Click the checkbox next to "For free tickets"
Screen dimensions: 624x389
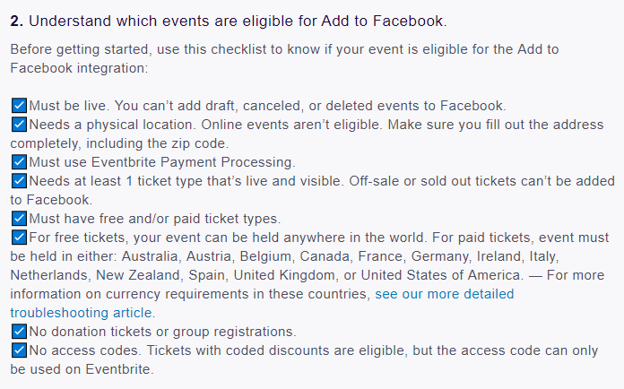pyautogui.click(x=19, y=238)
